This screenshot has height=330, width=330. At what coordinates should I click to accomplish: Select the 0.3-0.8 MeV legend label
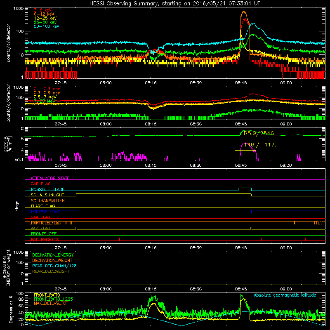coord(47,93)
